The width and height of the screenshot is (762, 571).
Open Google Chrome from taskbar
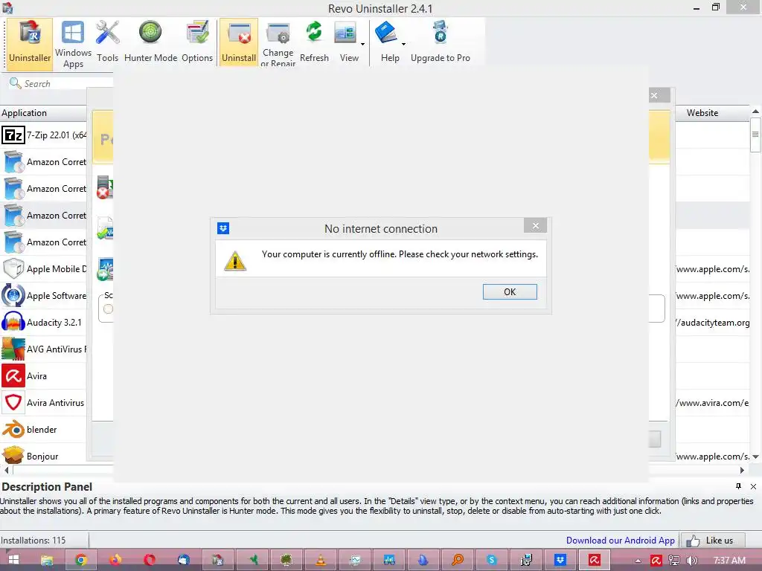tap(81, 560)
